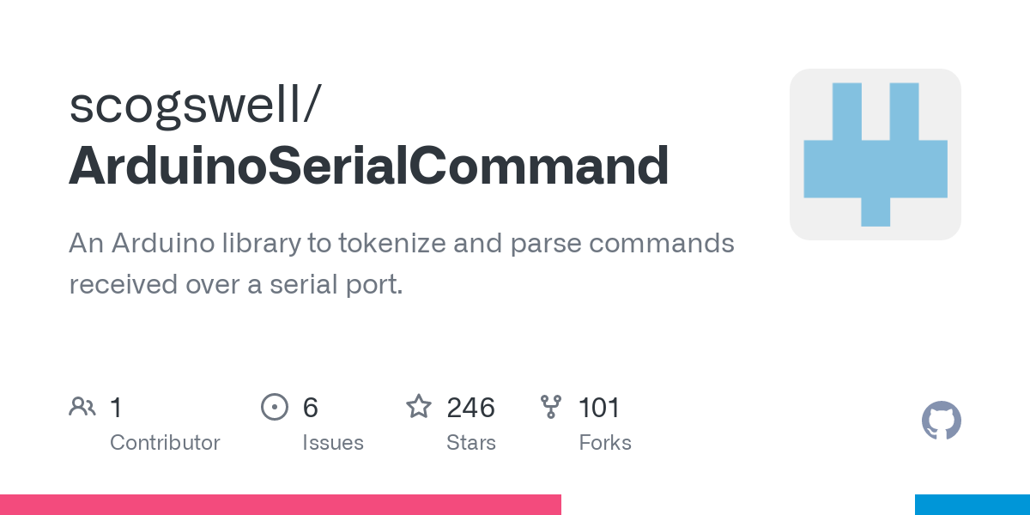Click the star icon
The height and width of the screenshot is (515, 1030).
click(419, 407)
